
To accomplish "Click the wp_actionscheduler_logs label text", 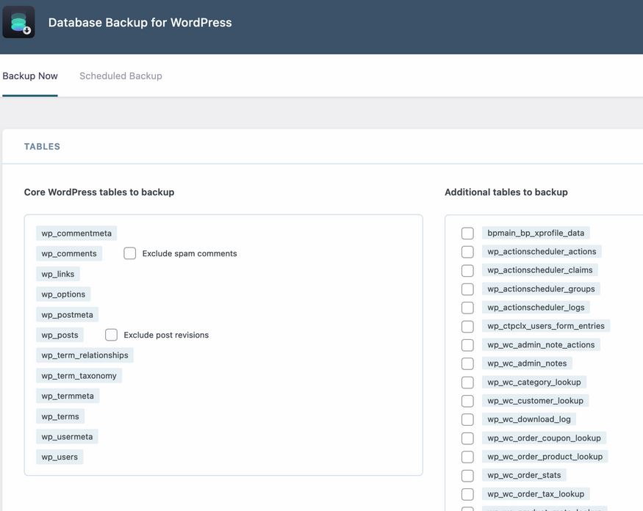I will click(x=536, y=308).
